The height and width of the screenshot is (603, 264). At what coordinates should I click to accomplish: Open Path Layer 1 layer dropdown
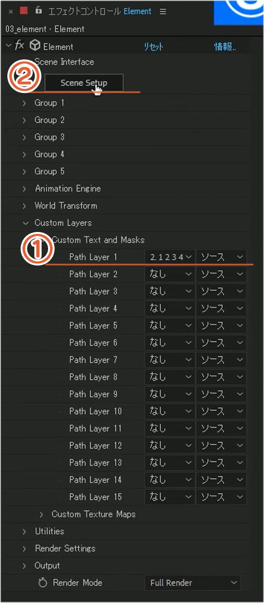click(x=170, y=257)
